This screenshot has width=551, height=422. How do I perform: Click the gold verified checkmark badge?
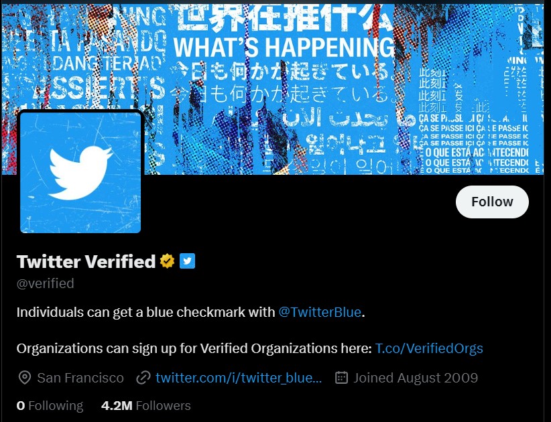point(168,261)
